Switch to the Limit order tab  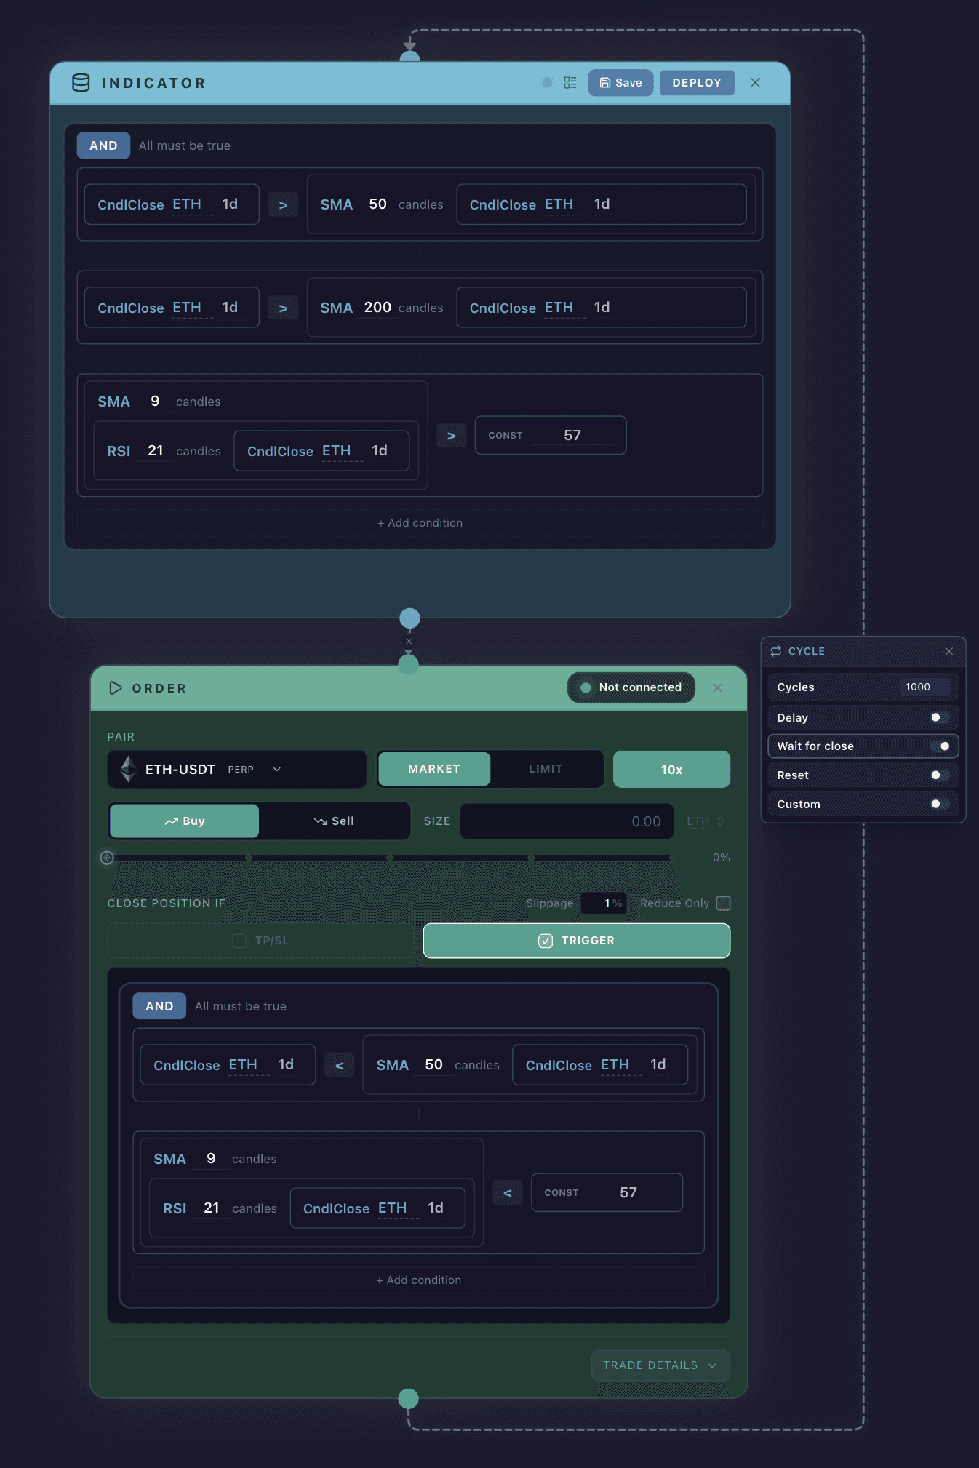point(546,769)
